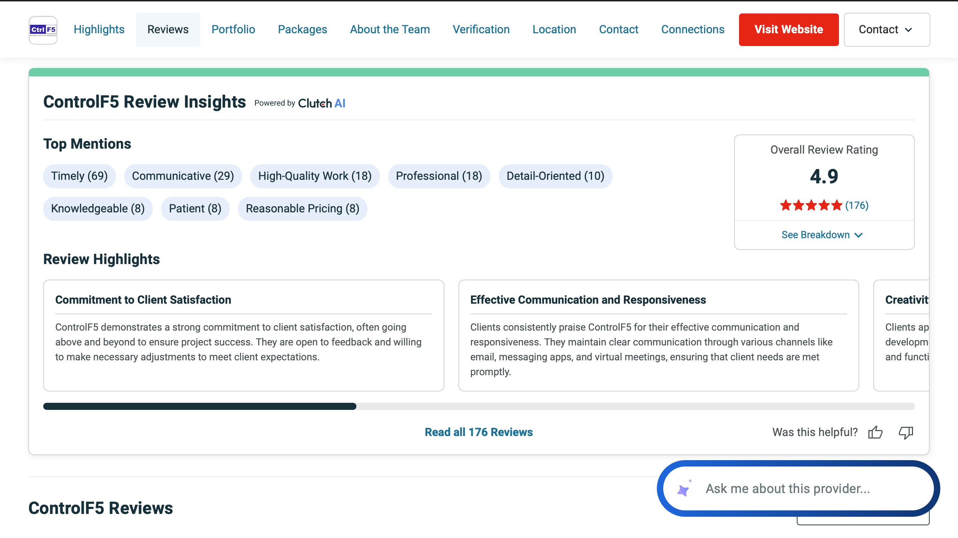Click the Clutch AI logo
The width and height of the screenshot is (958, 538).
[x=322, y=103]
